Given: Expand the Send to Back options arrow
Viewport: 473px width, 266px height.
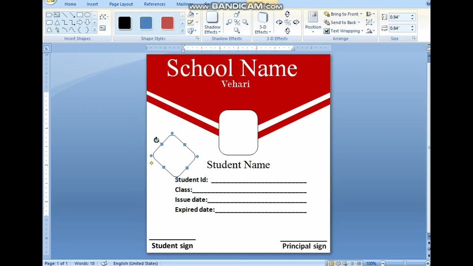Looking at the screenshot, I should [x=359, y=23].
